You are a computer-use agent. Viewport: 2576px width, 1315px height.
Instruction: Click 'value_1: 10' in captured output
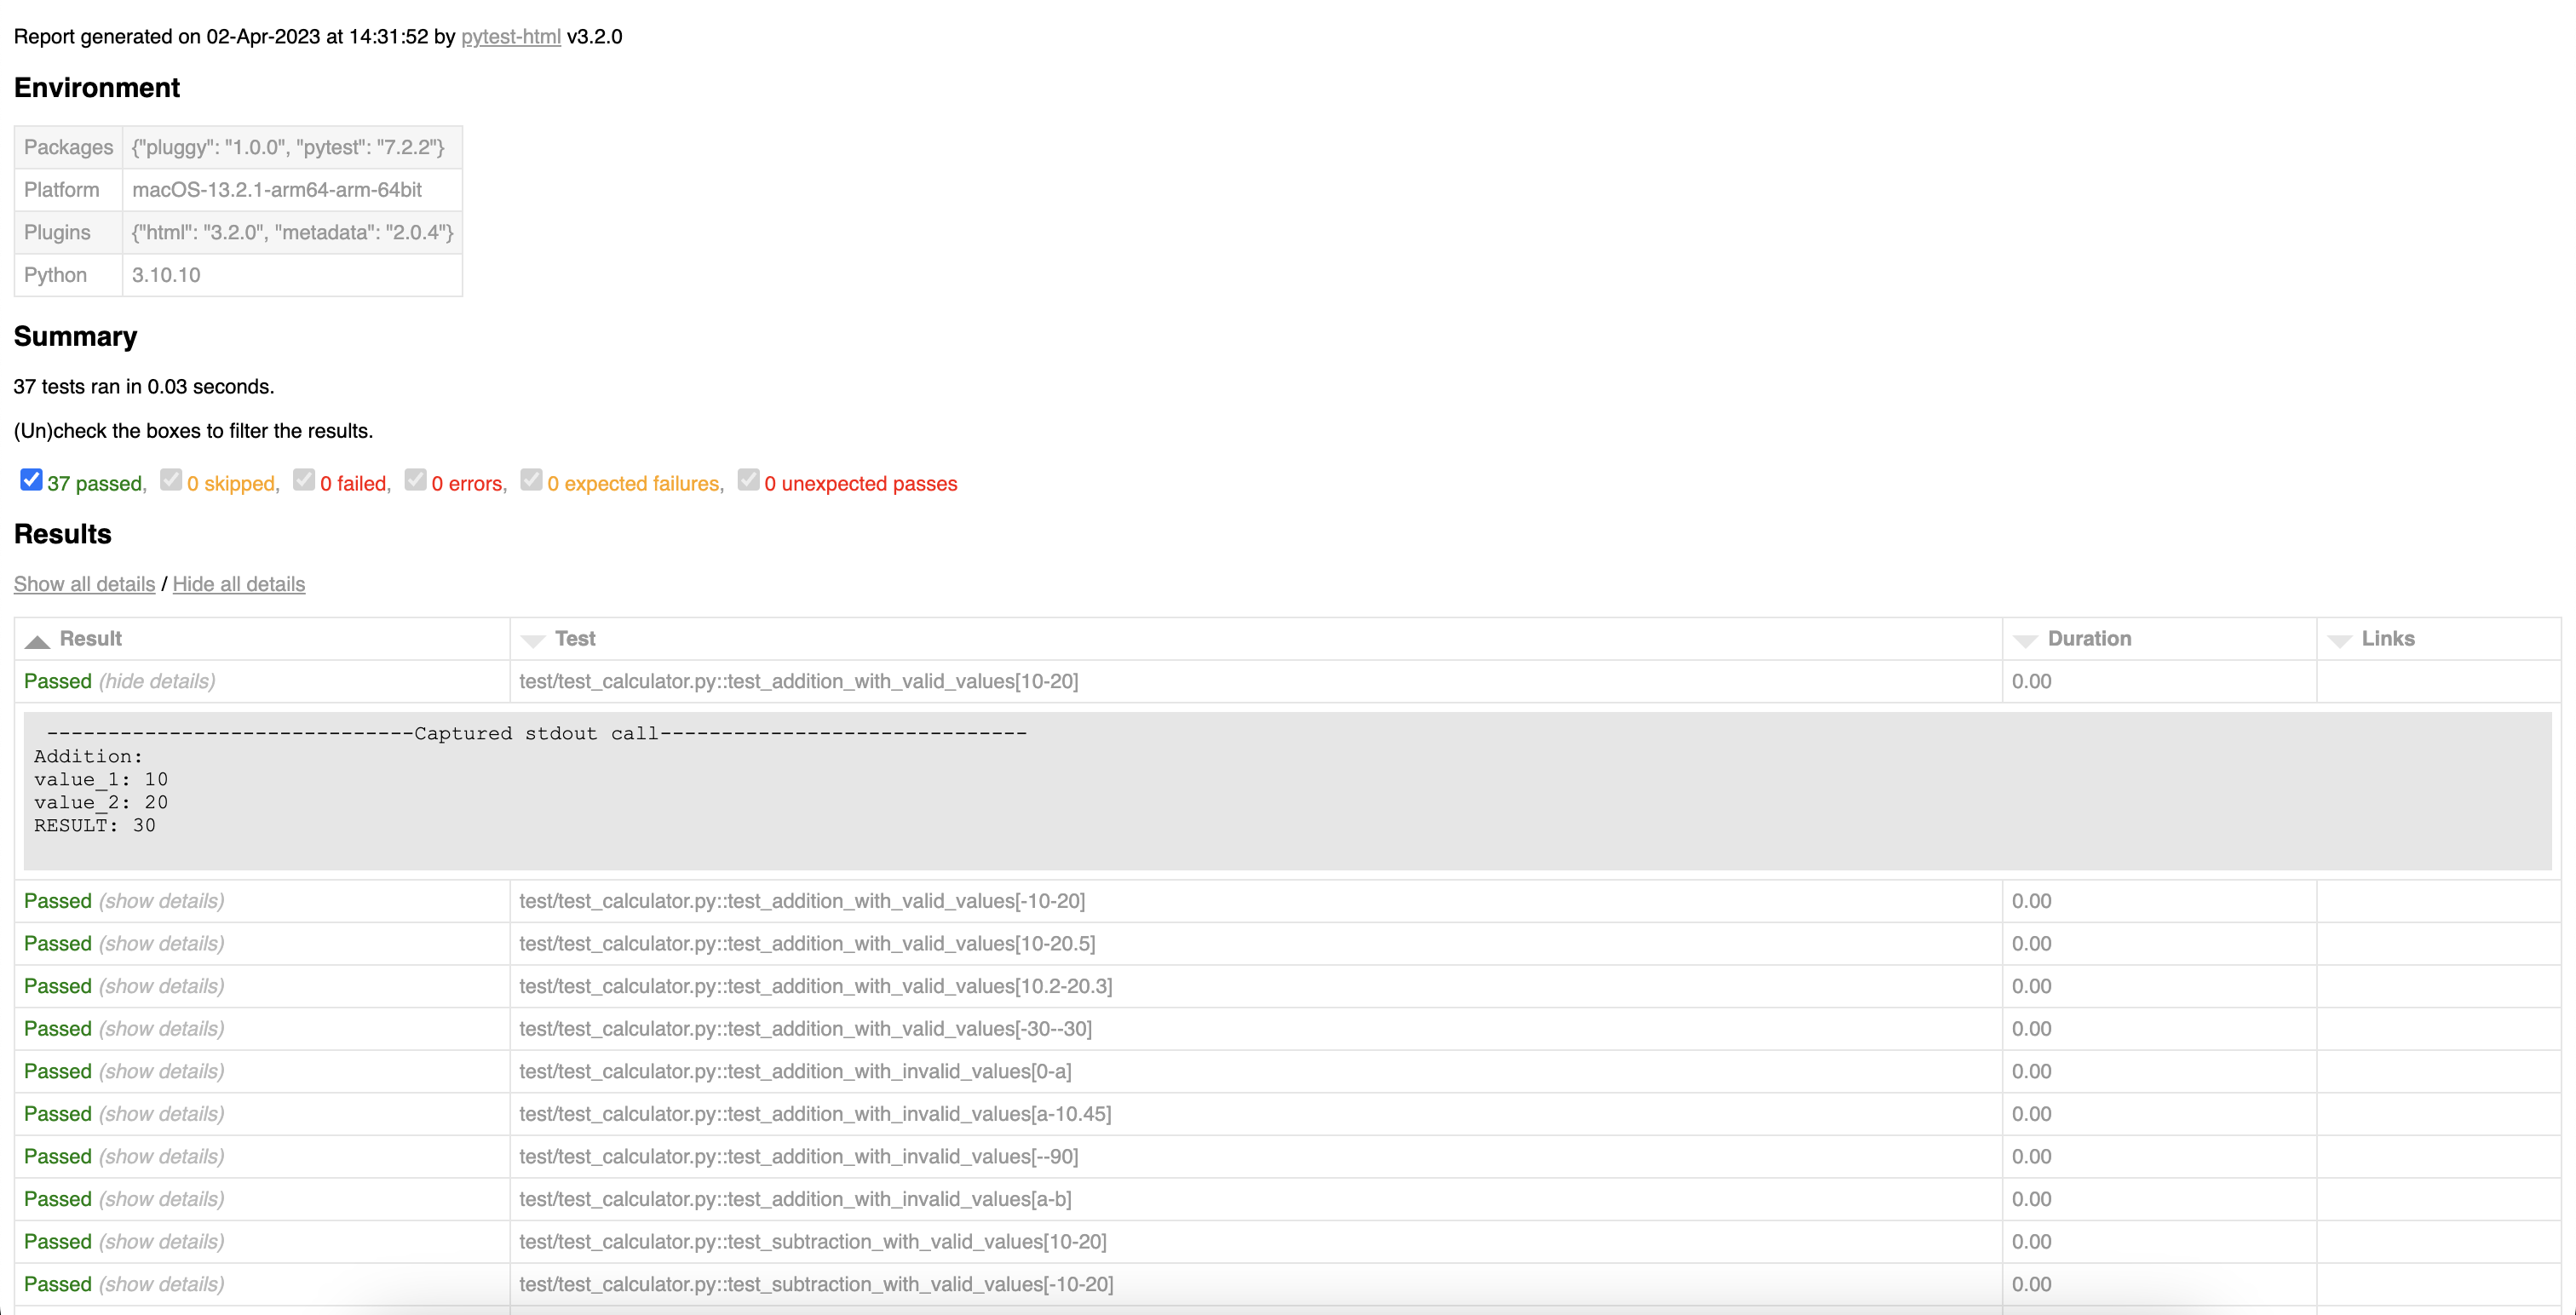[101, 780]
